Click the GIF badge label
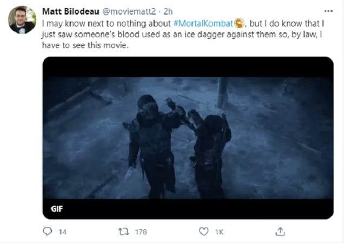 click(57, 208)
